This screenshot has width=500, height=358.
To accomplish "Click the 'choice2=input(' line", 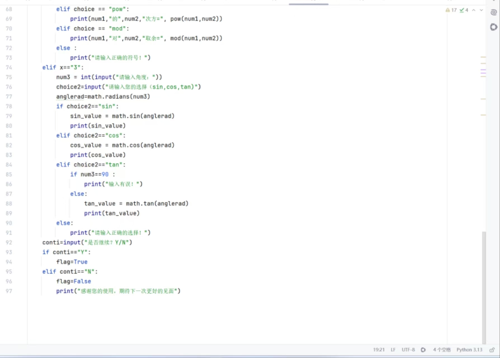I will point(129,87).
